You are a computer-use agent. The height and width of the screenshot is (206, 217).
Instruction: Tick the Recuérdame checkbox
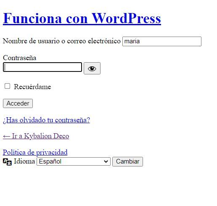tap(7, 86)
